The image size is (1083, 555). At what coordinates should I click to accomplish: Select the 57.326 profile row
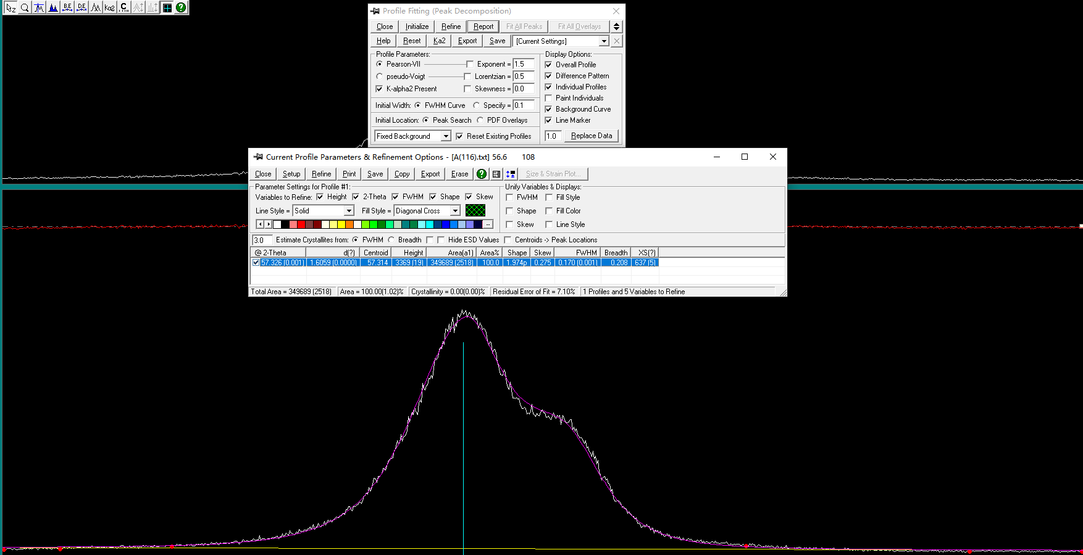[455, 263]
